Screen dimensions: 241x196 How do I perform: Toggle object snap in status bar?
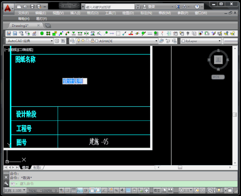(92, 190)
